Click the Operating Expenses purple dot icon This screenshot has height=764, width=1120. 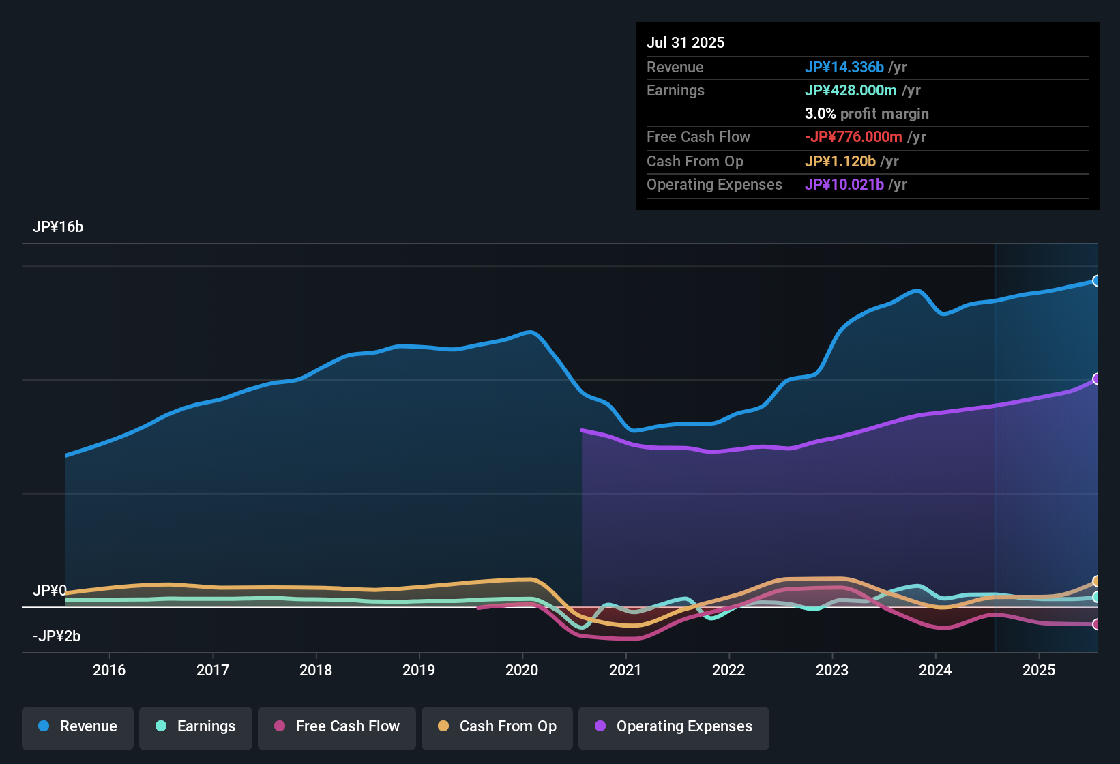pos(600,726)
